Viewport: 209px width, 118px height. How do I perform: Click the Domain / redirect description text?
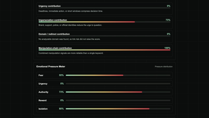tap(69, 39)
